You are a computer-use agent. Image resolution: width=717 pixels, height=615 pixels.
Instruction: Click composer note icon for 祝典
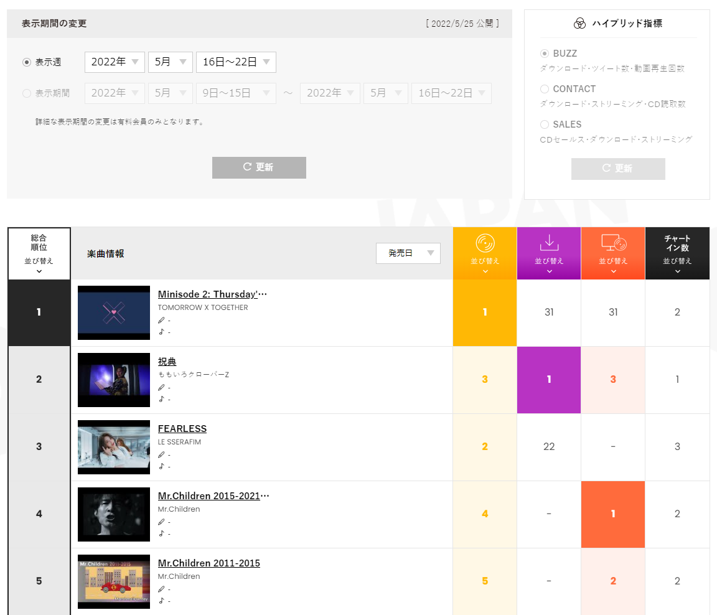[161, 399]
